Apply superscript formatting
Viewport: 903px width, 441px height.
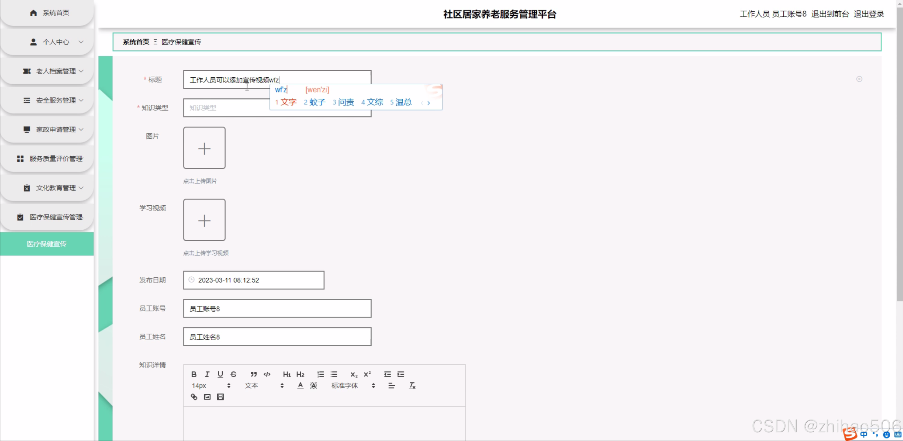pos(367,374)
